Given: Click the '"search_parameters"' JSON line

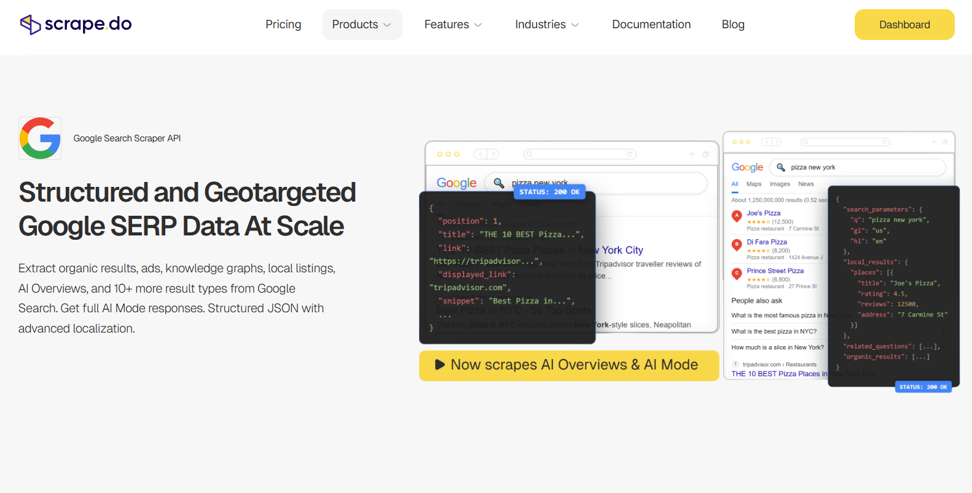Looking at the screenshot, I should click(x=883, y=210).
